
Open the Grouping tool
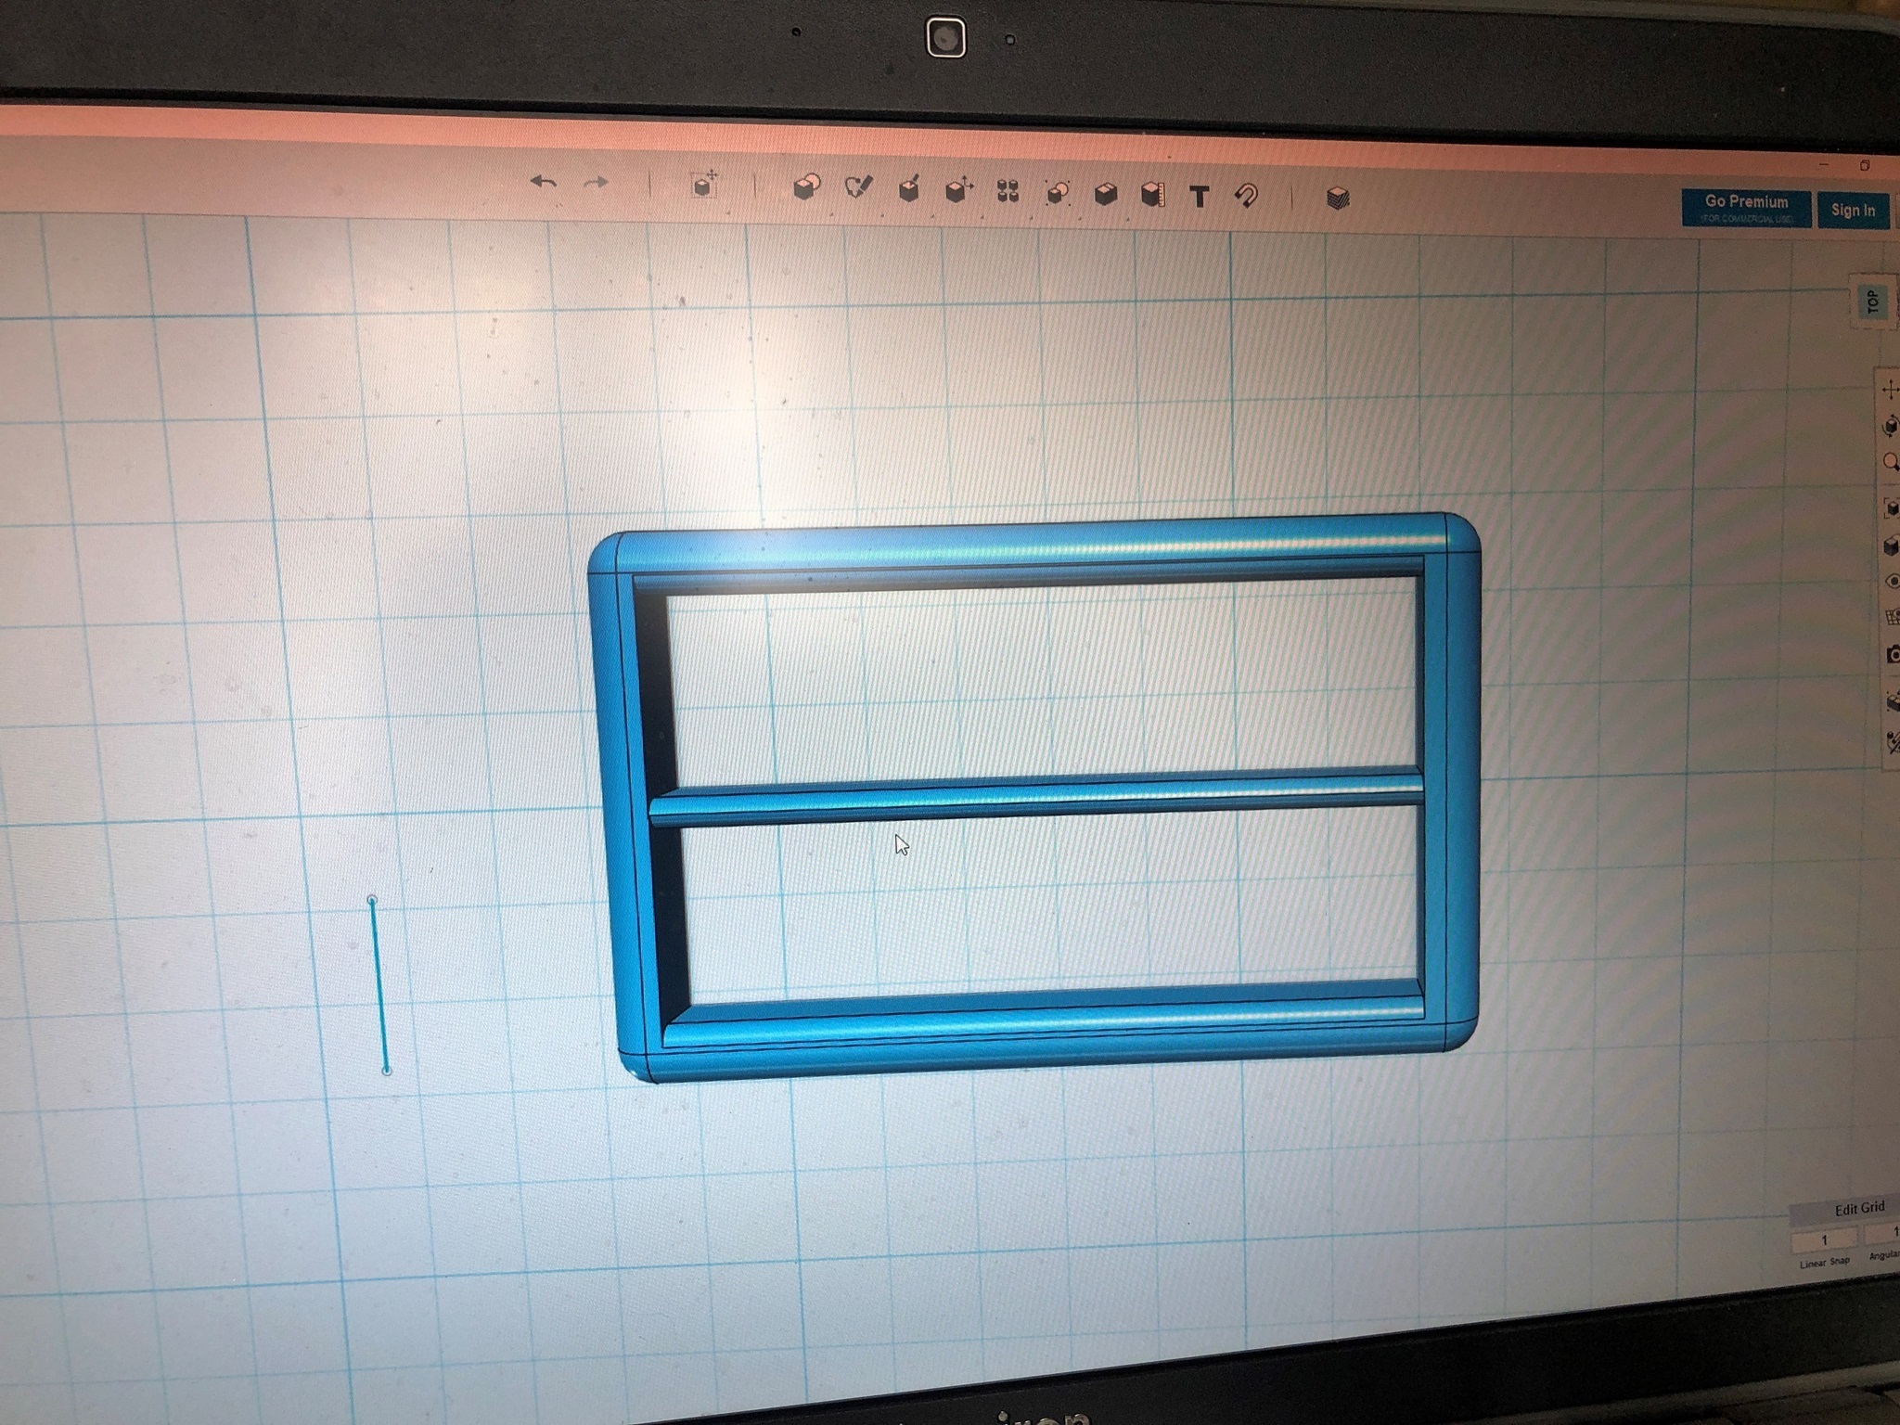pos(1058,193)
